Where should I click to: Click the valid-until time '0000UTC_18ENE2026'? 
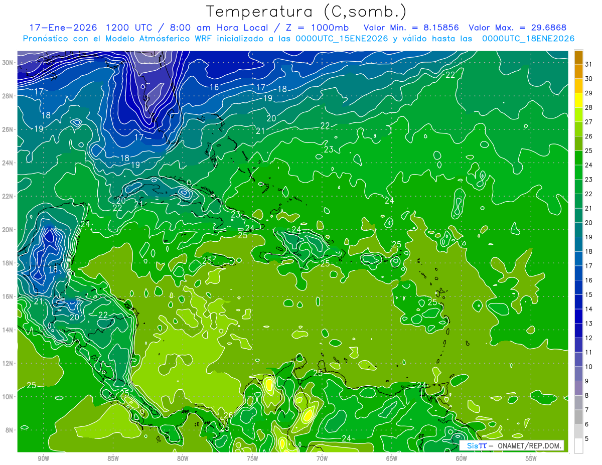click(528, 39)
